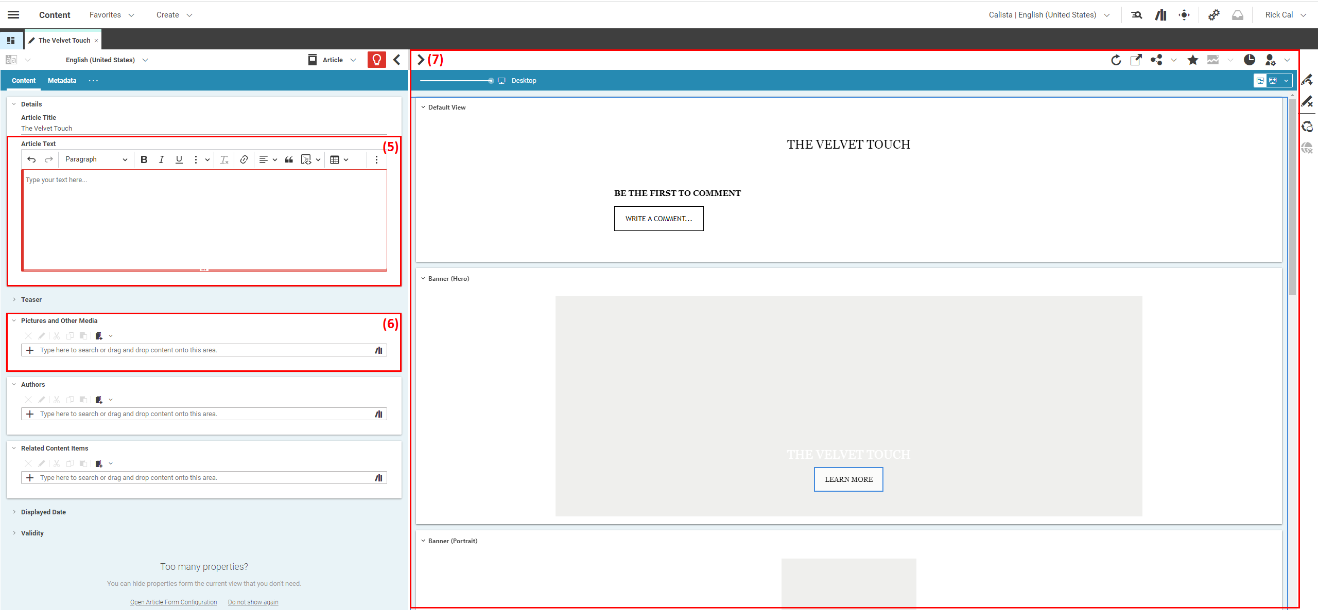Bookmark the article using the star icon

1192,60
